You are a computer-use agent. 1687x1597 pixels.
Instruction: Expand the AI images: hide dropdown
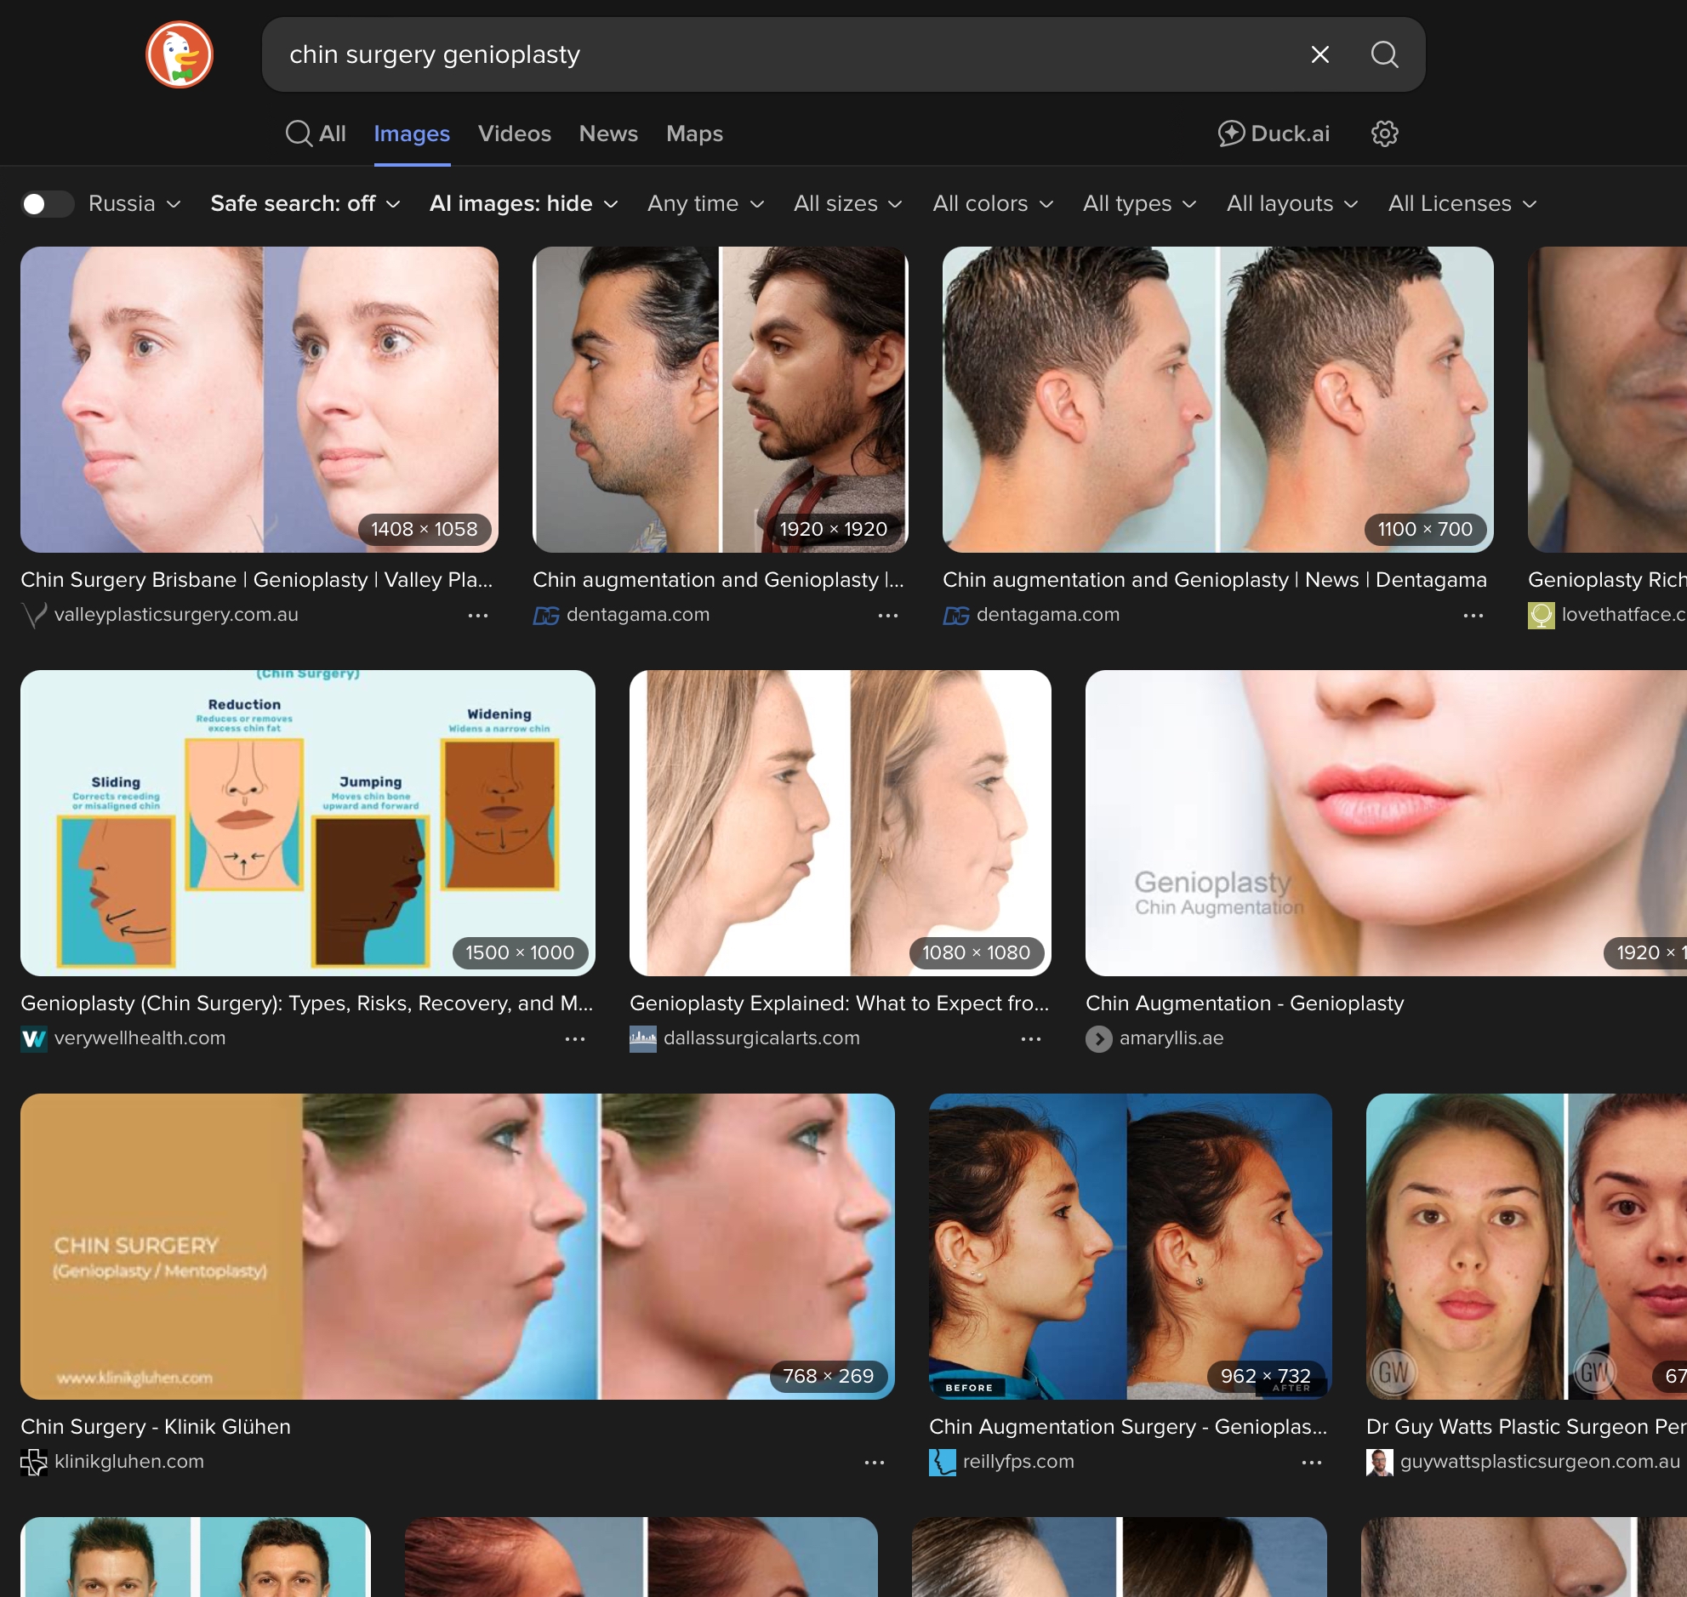523,204
